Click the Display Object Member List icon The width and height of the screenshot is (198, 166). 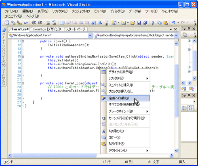coord(7,23)
